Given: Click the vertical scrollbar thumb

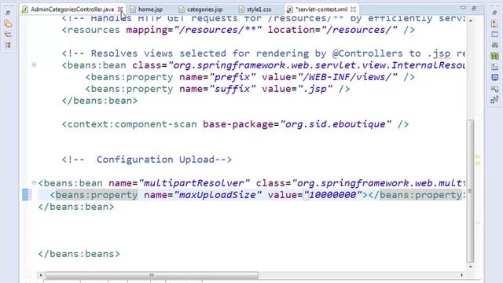Looking at the screenshot, I should [x=471, y=191].
